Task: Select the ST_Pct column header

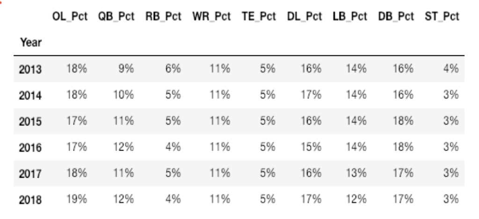Action: 442,17
